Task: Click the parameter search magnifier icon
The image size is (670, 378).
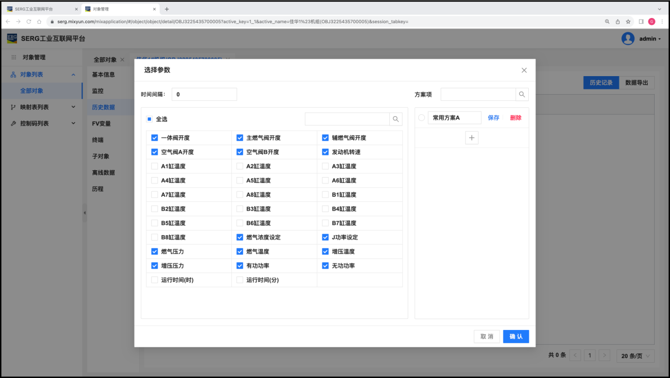Action: click(396, 119)
